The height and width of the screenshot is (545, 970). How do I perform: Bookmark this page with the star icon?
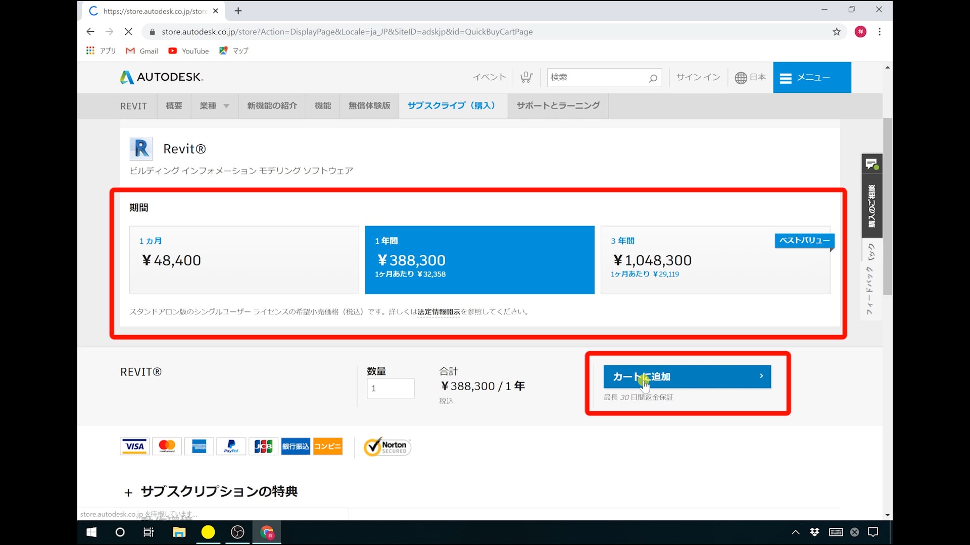tap(837, 32)
